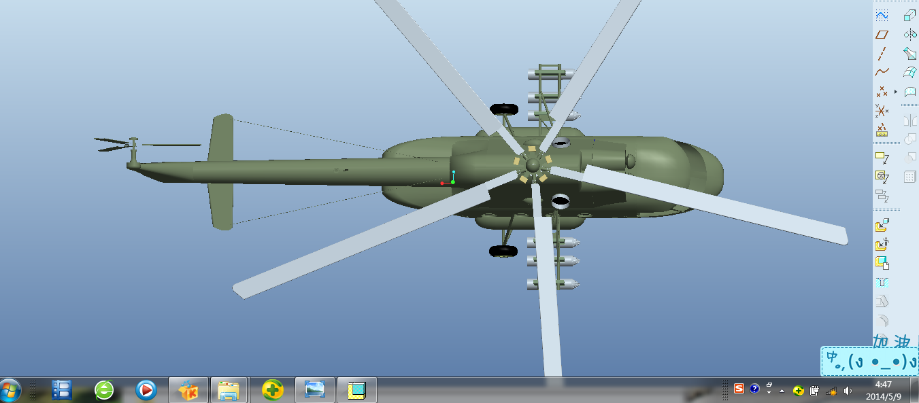Select the Variable Section Sweep tool
Screen dimensions: 919x403
click(x=909, y=53)
